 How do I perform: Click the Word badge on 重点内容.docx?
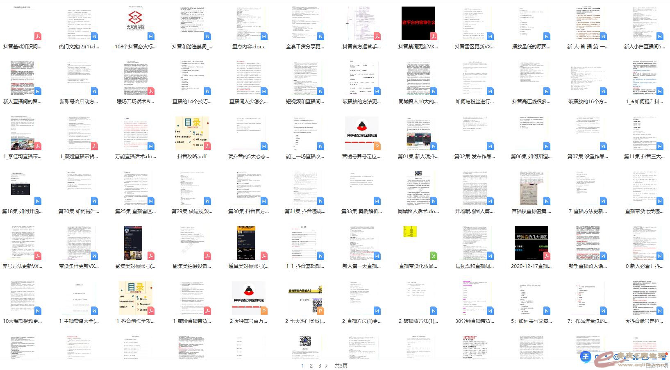pyautogui.click(x=264, y=36)
